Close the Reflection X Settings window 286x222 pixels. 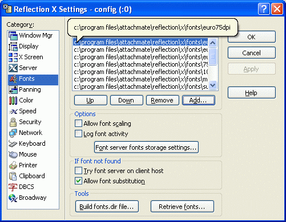[x=277, y=9]
